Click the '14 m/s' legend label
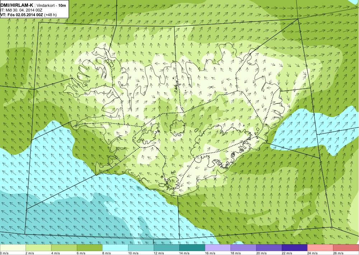The image size is (359, 255). tap(185, 253)
